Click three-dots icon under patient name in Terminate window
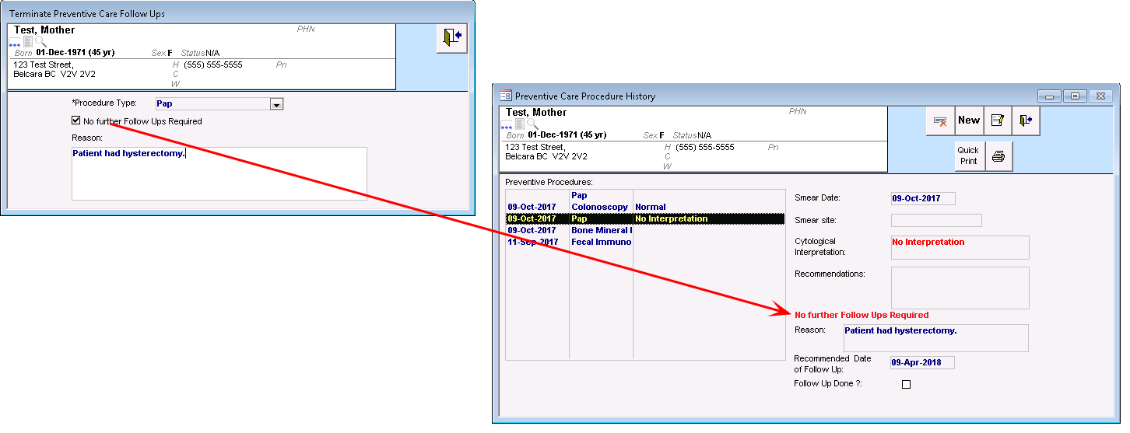The height and width of the screenshot is (433, 1130). coord(15,42)
